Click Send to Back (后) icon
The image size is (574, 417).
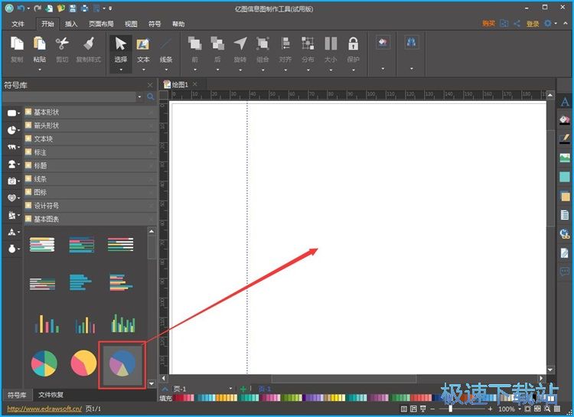point(217,44)
